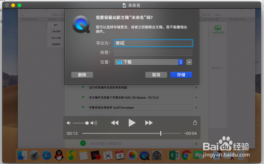Click the 删除 button
Viewport: 264px width, 164px height.
(82, 75)
